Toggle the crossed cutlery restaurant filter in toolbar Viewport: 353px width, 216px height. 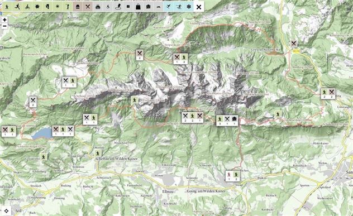tap(88, 7)
